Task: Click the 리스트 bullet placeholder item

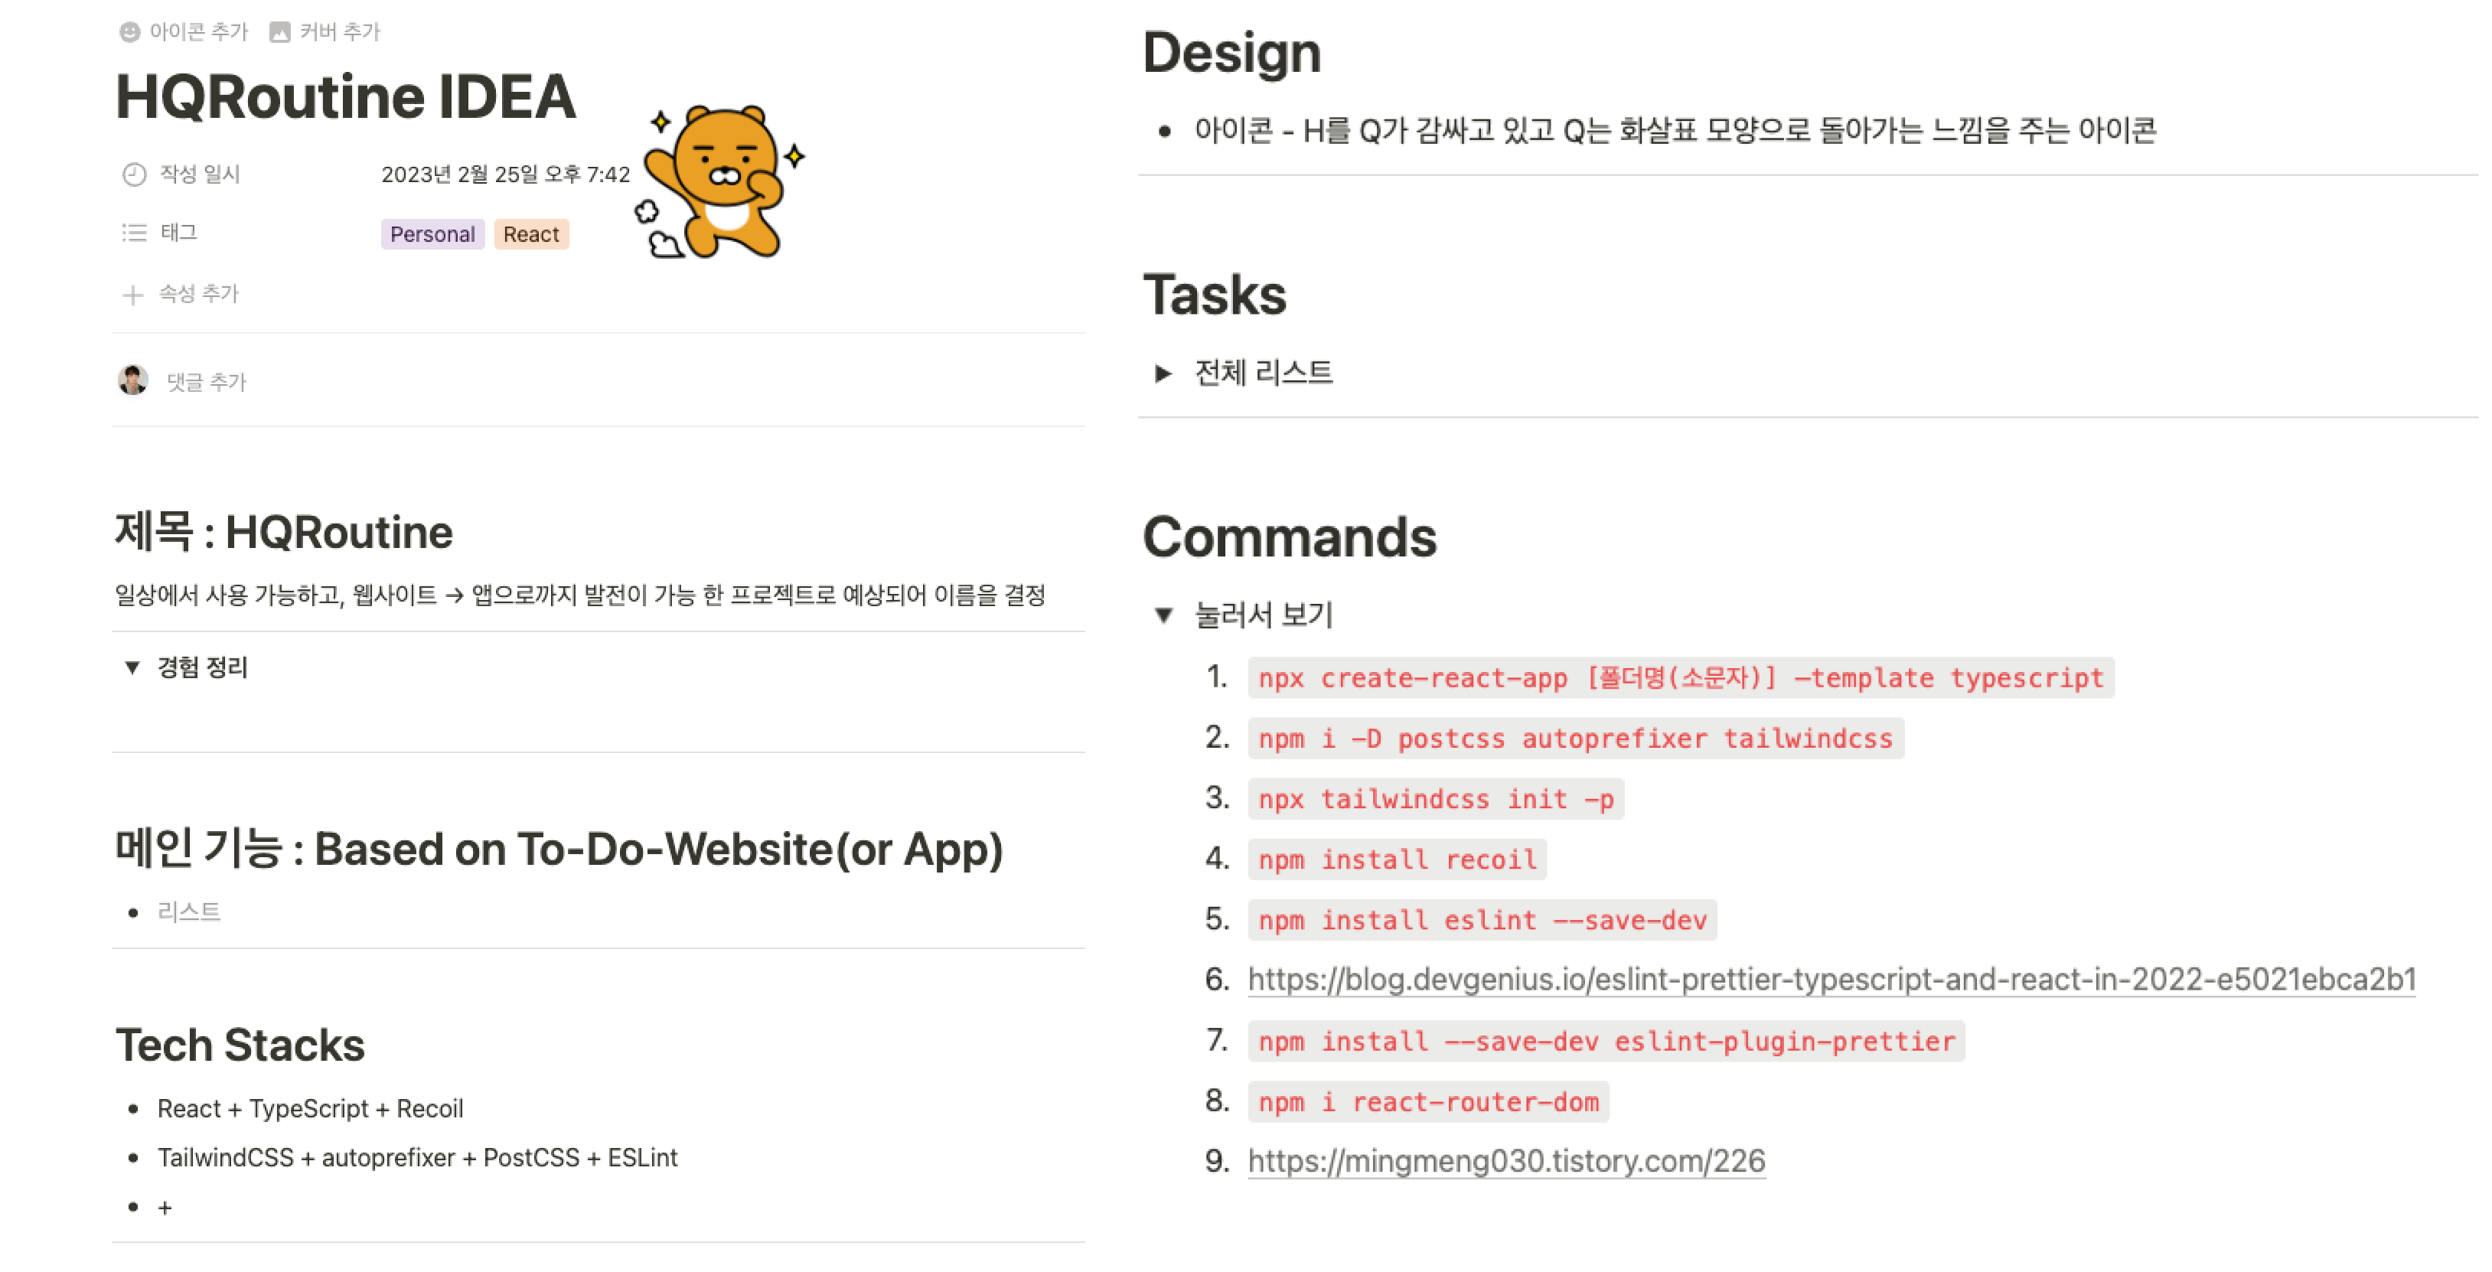Action: point(188,912)
